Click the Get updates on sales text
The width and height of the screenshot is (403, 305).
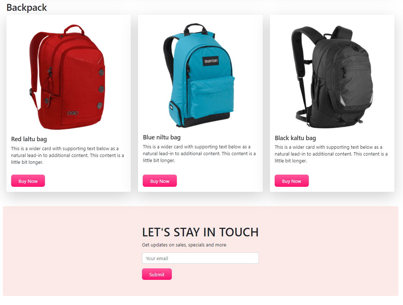pyautogui.click(x=184, y=245)
